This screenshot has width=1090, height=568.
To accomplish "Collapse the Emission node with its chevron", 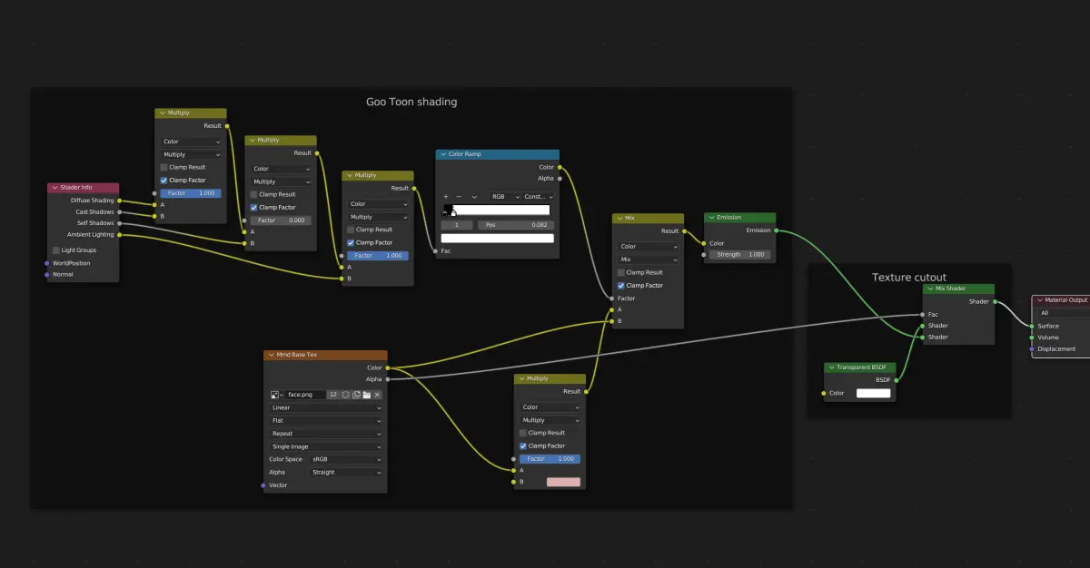I will coord(711,218).
